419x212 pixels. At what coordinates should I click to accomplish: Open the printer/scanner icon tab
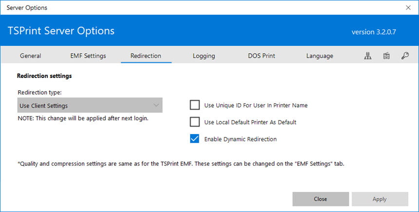click(x=386, y=56)
